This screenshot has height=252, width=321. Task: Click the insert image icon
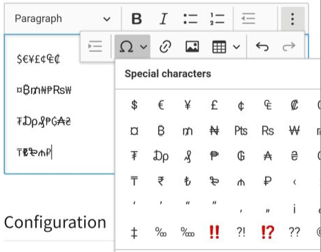192,47
